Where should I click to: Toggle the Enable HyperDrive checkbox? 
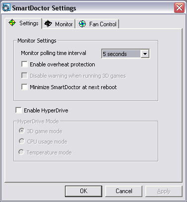point(18,110)
